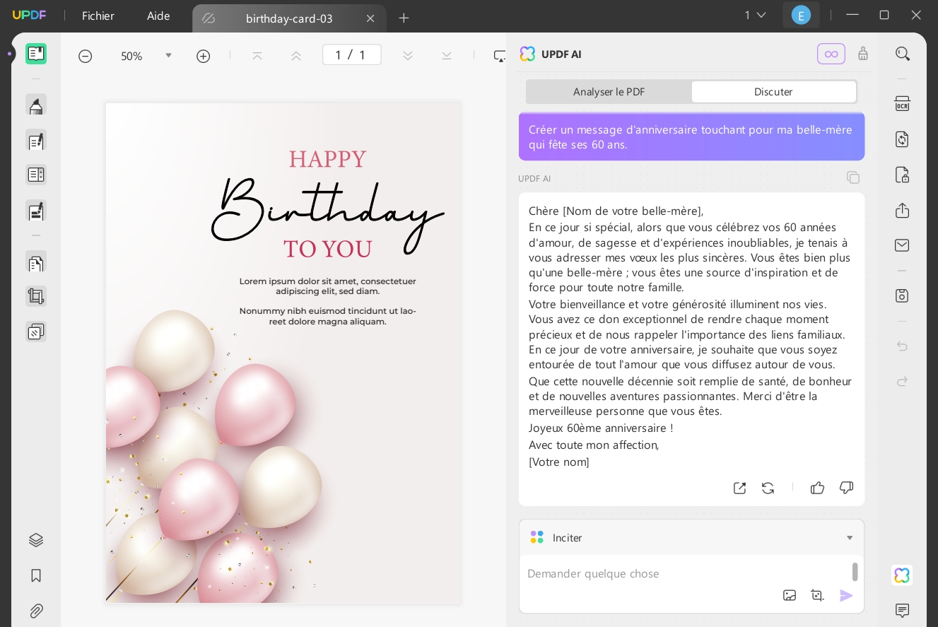This screenshot has width=938, height=627.
Task: Click the Demander quelque chose input field
Action: [686, 573]
